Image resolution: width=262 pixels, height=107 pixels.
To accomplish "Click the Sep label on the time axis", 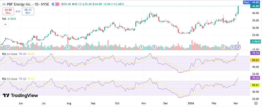I will 93,103.
